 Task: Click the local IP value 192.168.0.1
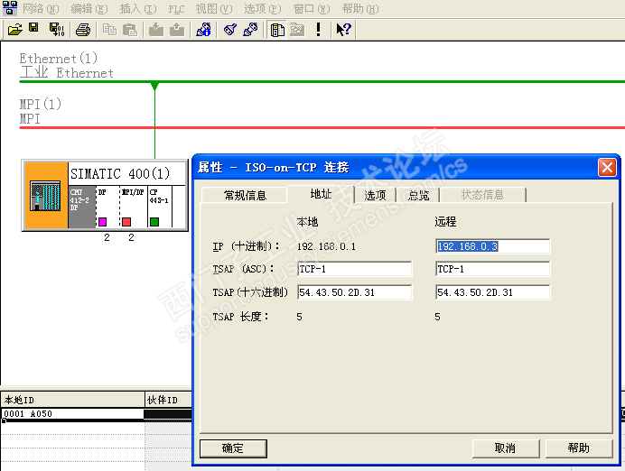coord(326,246)
